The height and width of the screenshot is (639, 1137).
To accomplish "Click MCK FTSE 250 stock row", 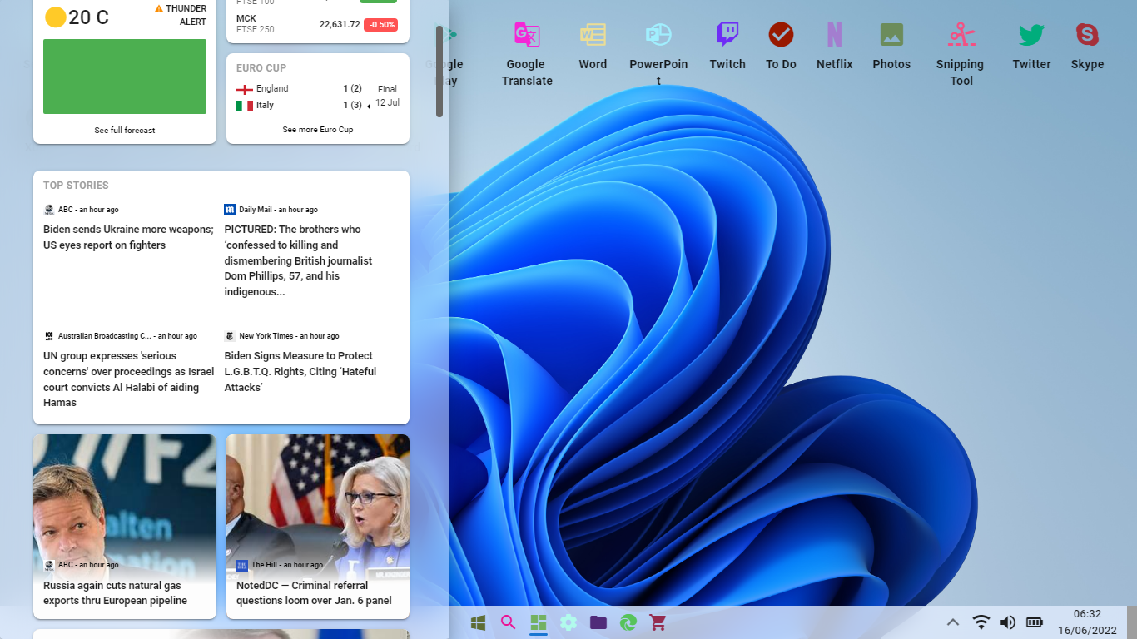I will [317, 24].
